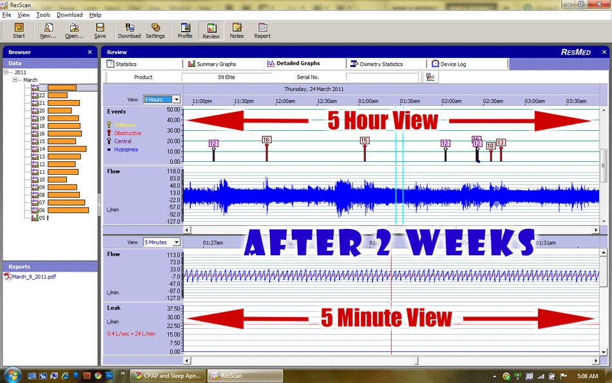Close the Browser panel

pos(90,52)
